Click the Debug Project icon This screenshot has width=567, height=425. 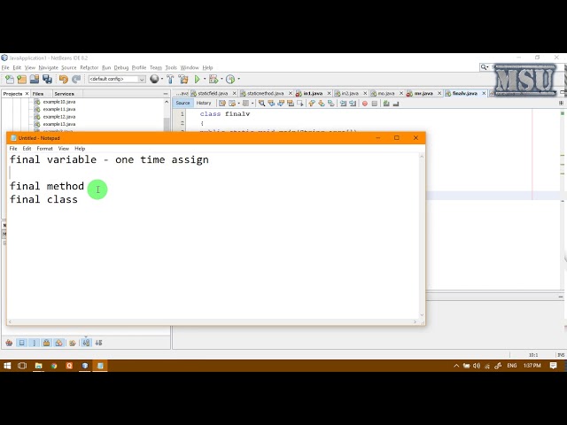point(214,79)
